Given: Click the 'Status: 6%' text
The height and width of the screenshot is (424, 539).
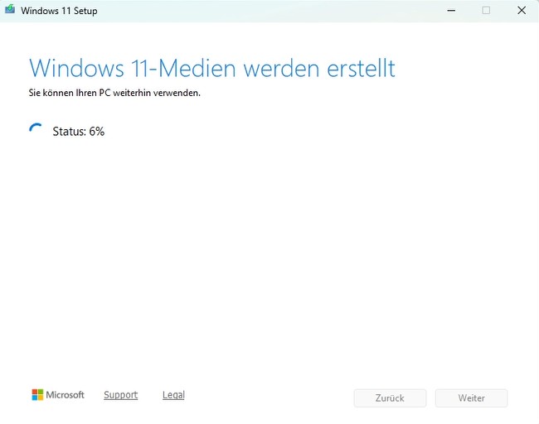Looking at the screenshot, I should pos(79,132).
